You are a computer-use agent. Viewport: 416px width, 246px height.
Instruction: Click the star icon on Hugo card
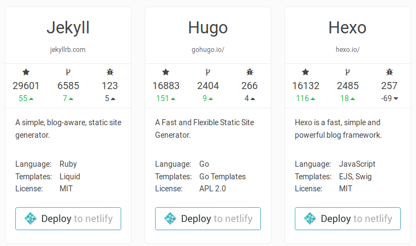click(x=166, y=72)
